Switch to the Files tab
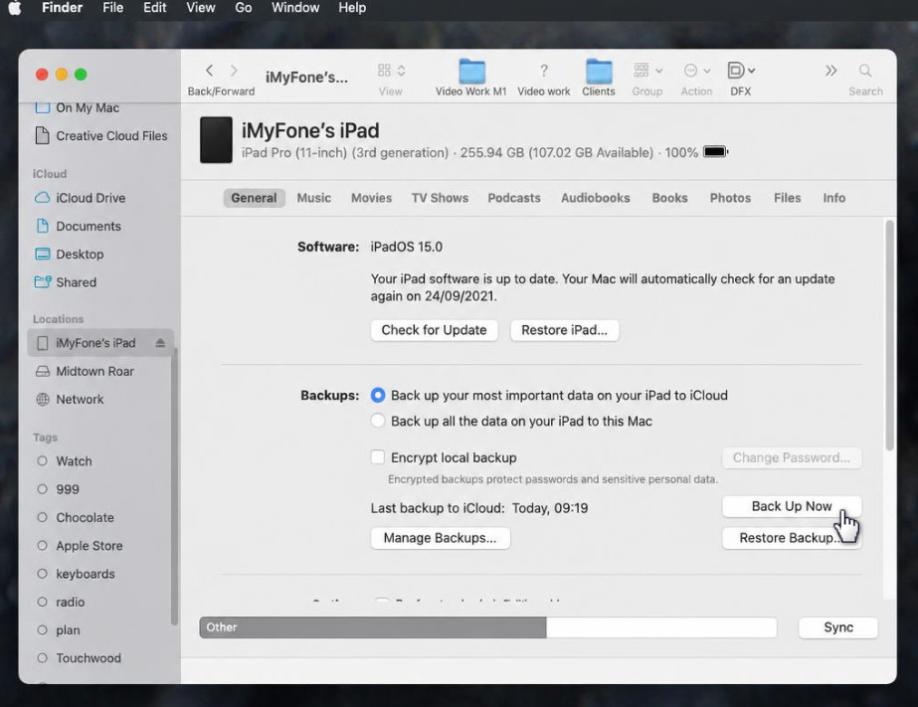The image size is (918, 707). click(787, 198)
